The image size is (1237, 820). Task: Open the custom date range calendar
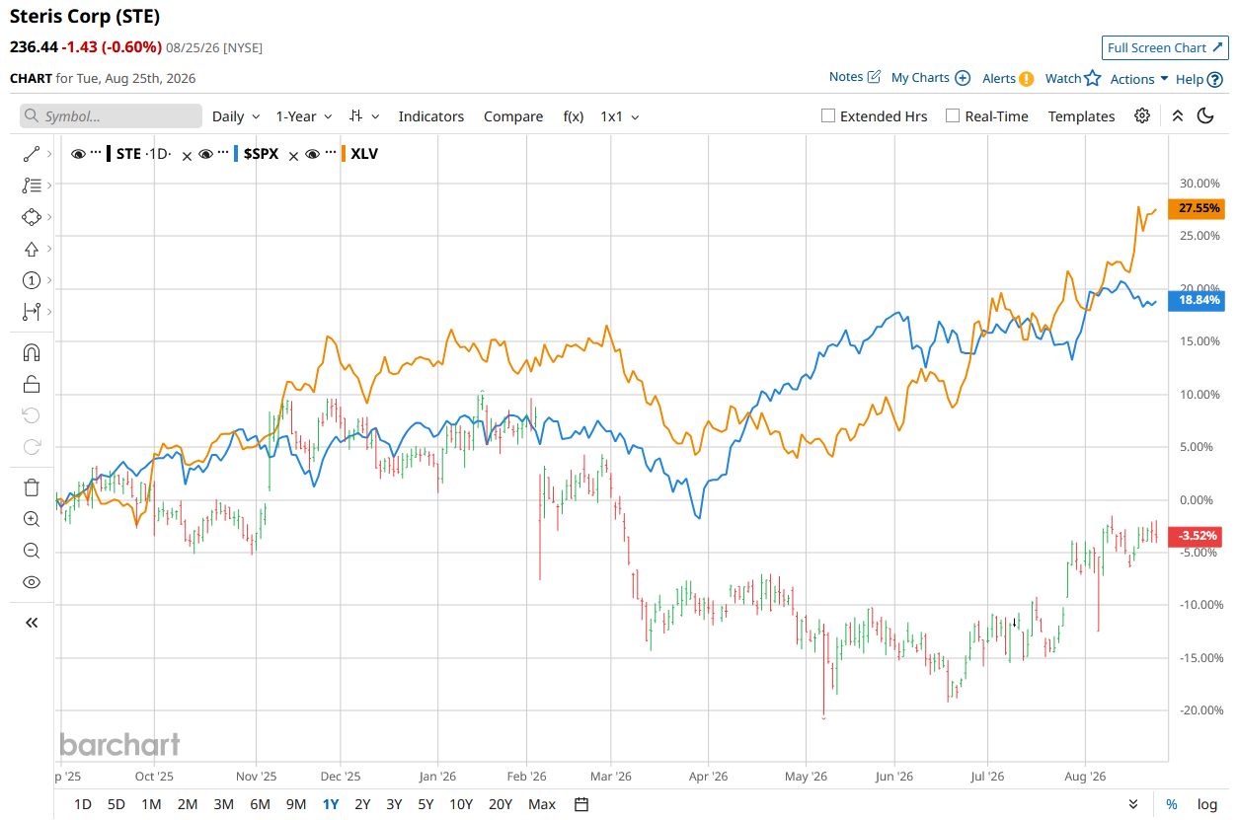pos(581,804)
